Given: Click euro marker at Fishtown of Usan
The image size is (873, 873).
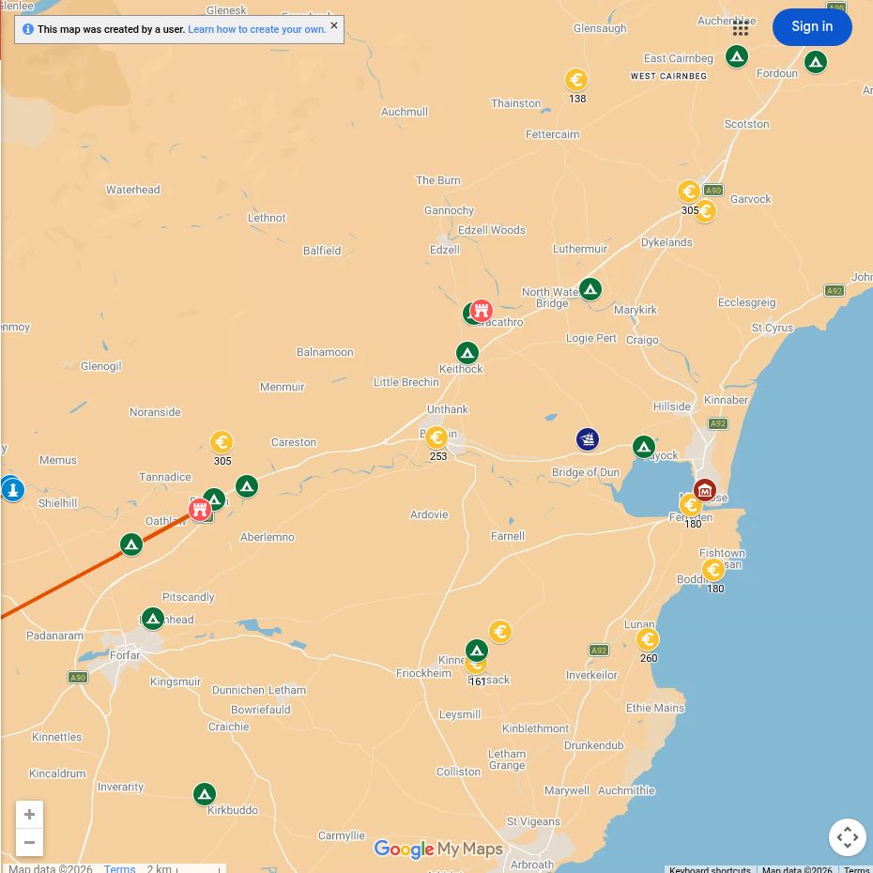Looking at the screenshot, I should pyautogui.click(x=713, y=570).
